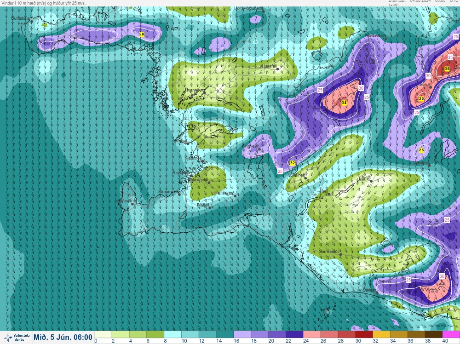The height and width of the screenshot is (344, 460).
Task: Click the yellow 36 gust label near Setur
Action: (x=421, y=98)
